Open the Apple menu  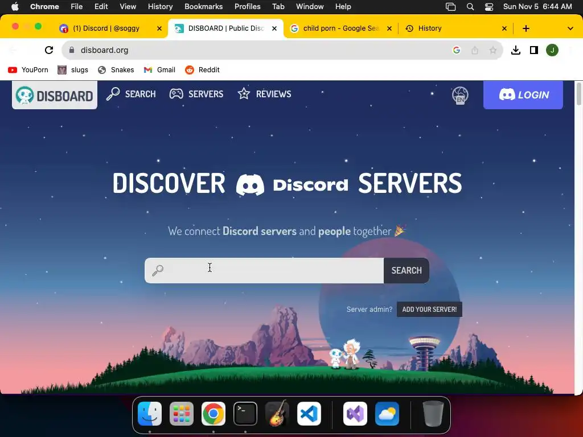point(15,7)
